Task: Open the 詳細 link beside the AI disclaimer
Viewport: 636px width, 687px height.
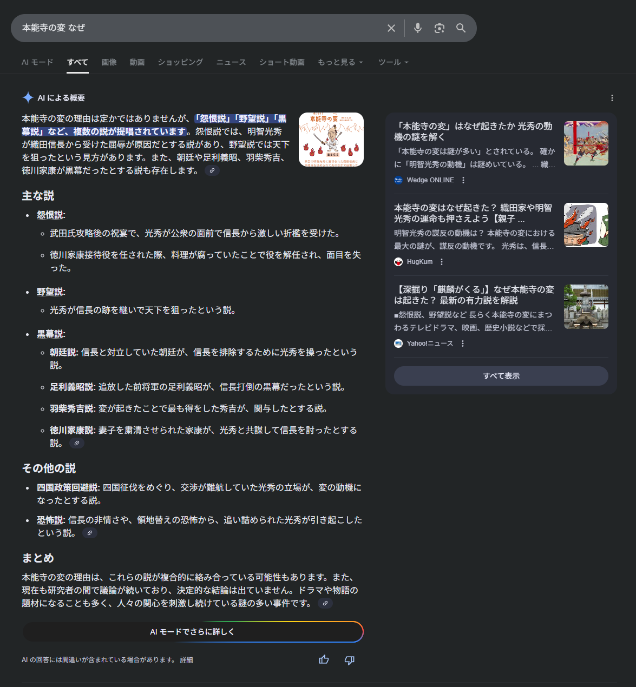Action: 186,660
